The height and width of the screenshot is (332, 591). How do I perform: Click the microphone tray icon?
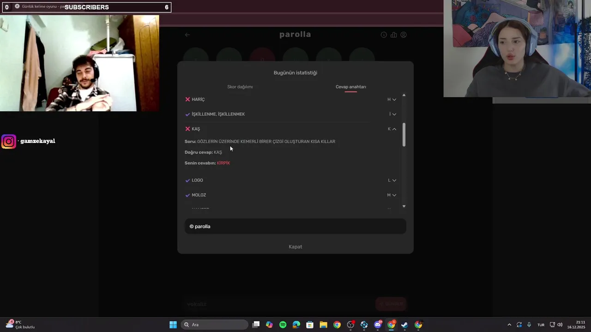529,325
